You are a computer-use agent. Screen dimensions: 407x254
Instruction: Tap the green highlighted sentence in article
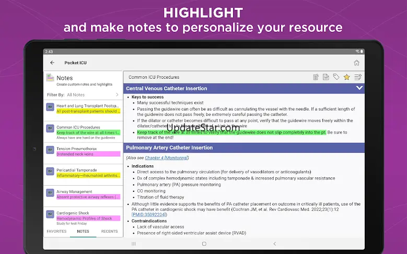(x=231, y=132)
